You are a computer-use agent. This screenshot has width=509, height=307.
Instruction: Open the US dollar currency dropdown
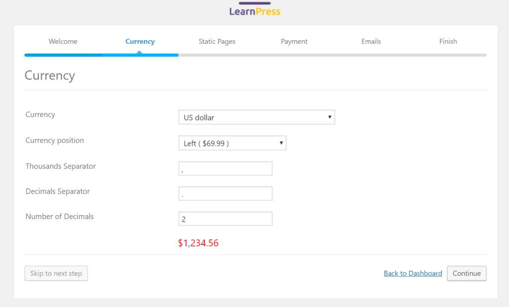[256, 117]
